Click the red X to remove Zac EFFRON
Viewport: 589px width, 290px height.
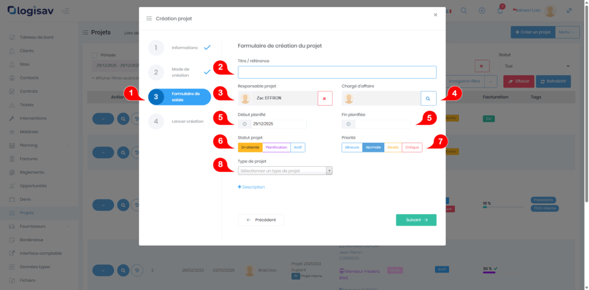pos(325,98)
